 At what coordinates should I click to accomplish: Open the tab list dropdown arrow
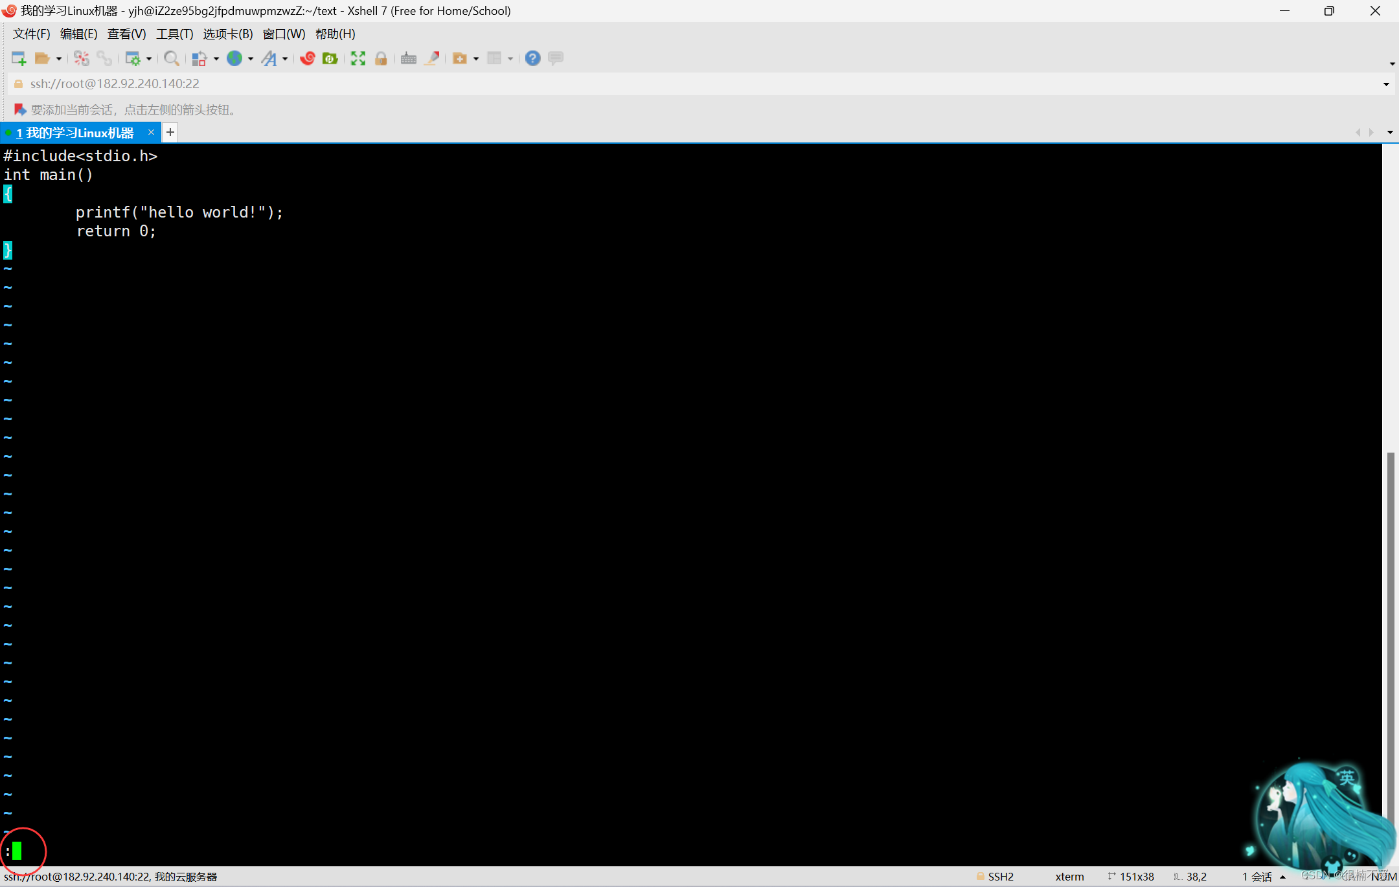coord(1390,132)
